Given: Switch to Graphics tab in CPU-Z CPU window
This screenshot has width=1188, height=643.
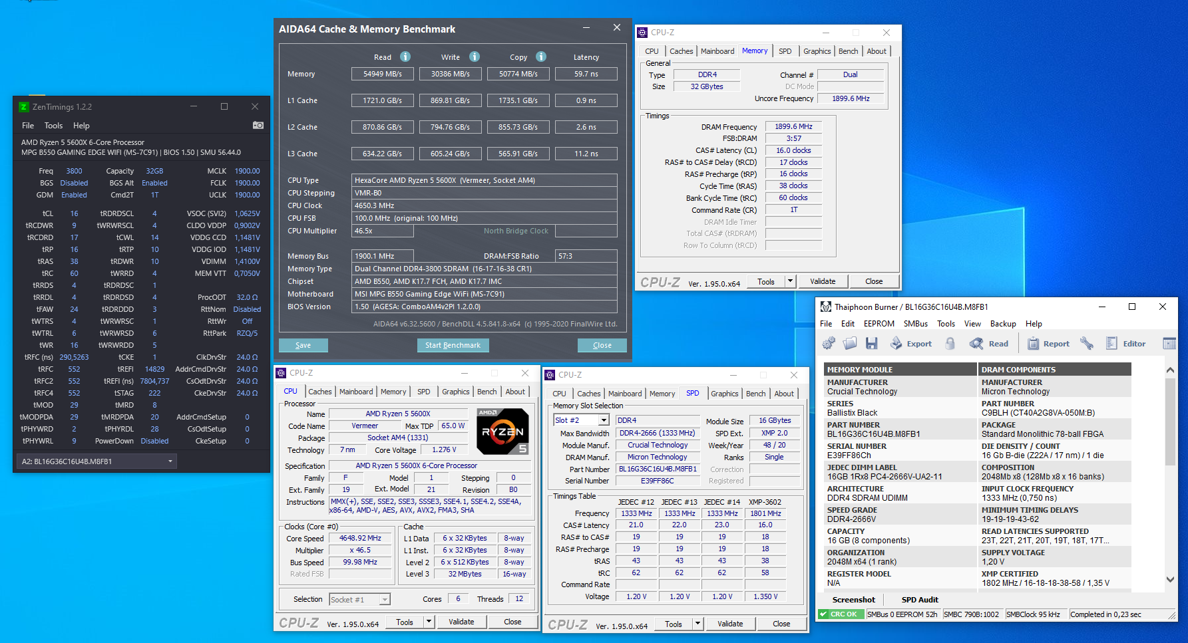Looking at the screenshot, I should tap(456, 392).
